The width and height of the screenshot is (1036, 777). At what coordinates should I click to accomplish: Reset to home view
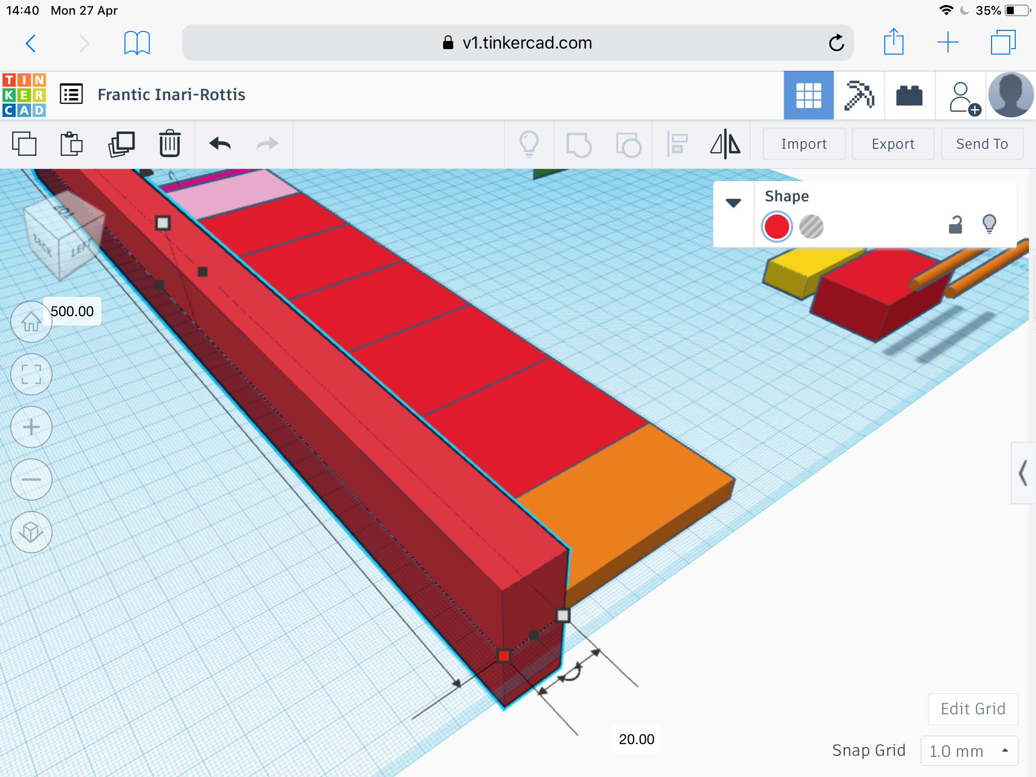pos(31,322)
